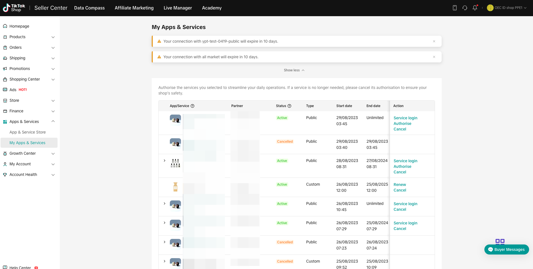Viewport: 533px width, 269px height.
Task: Click the notification bell icon
Action: [x=475, y=8]
